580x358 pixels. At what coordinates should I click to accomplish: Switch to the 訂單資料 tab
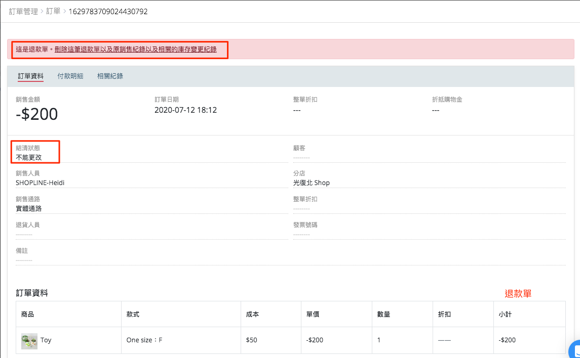[x=31, y=76]
